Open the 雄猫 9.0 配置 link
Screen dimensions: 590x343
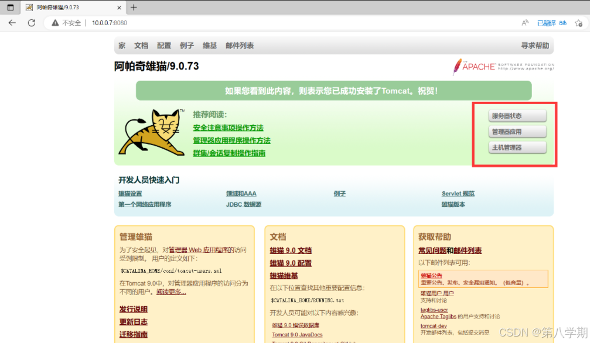pos(291,263)
